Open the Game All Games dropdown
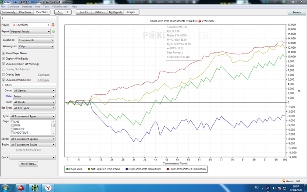 click(x=34, y=91)
